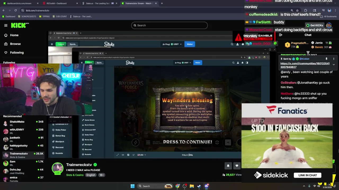This screenshot has width=339, height=190.
Task: Click sidebar panel icon in front Stake window
Action: (247, 63)
